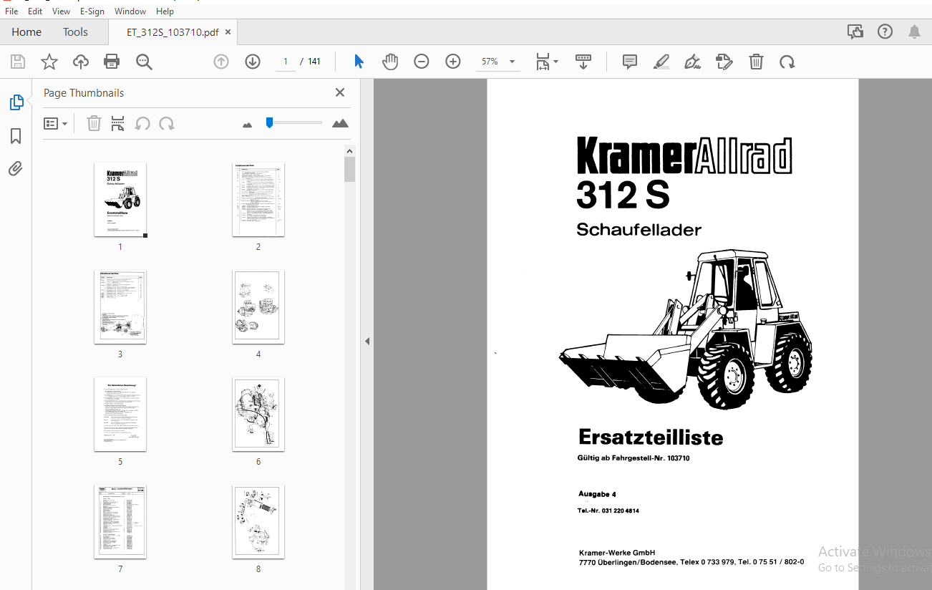This screenshot has width=932, height=590.
Task: Rotate counterclockwise in thumbnails panel
Action: coord(142,124)
